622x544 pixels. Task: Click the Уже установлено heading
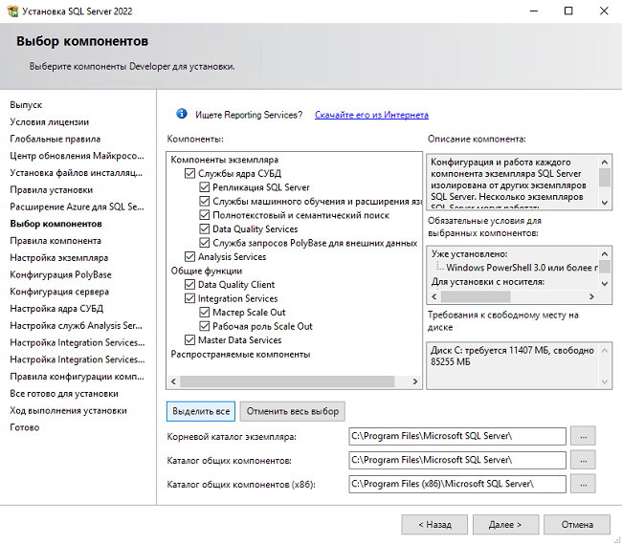(x=469, y=254)
